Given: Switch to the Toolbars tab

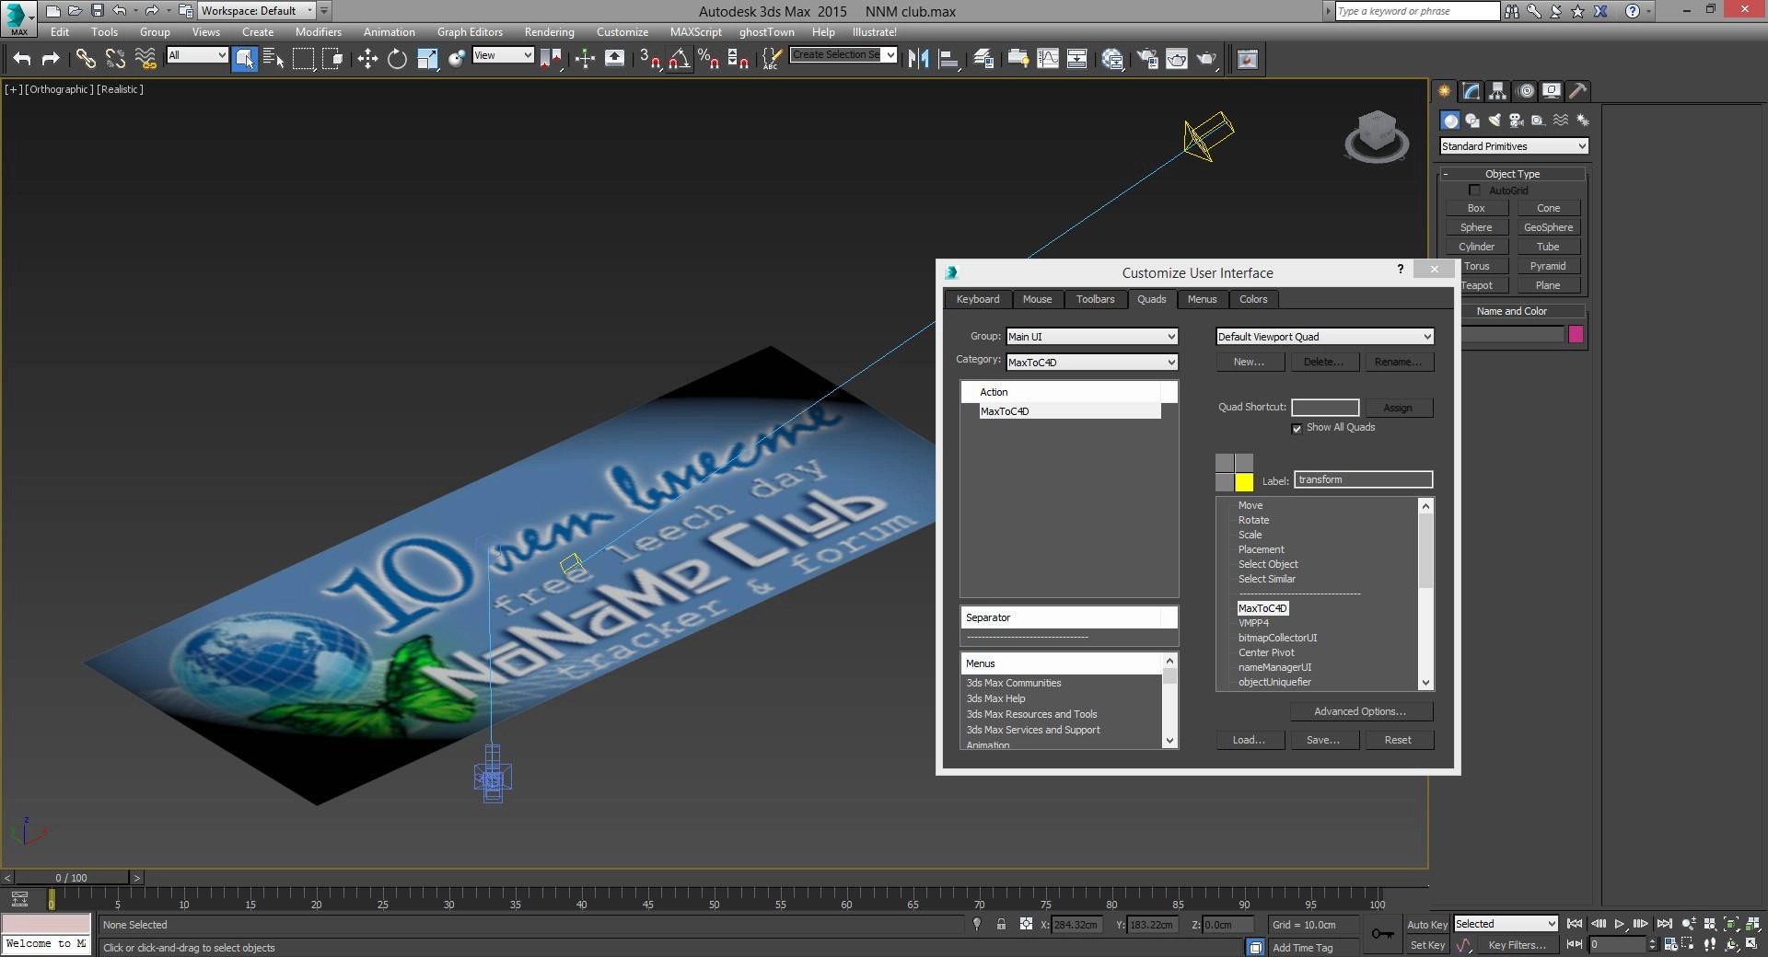Looking at the screenshot, I should [x=1096, y=299].
